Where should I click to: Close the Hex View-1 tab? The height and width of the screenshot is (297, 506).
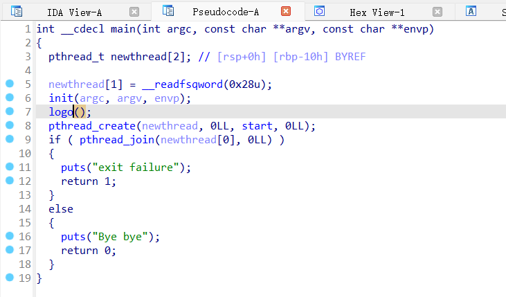(x=437, y=12)
